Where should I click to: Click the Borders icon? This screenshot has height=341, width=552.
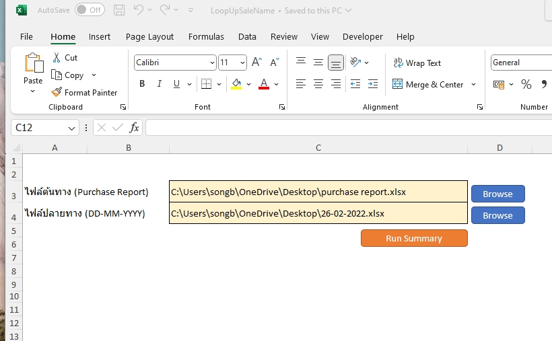point(206,84)
